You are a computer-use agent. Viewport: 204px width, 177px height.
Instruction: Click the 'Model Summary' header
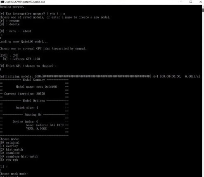click(34, 80)
